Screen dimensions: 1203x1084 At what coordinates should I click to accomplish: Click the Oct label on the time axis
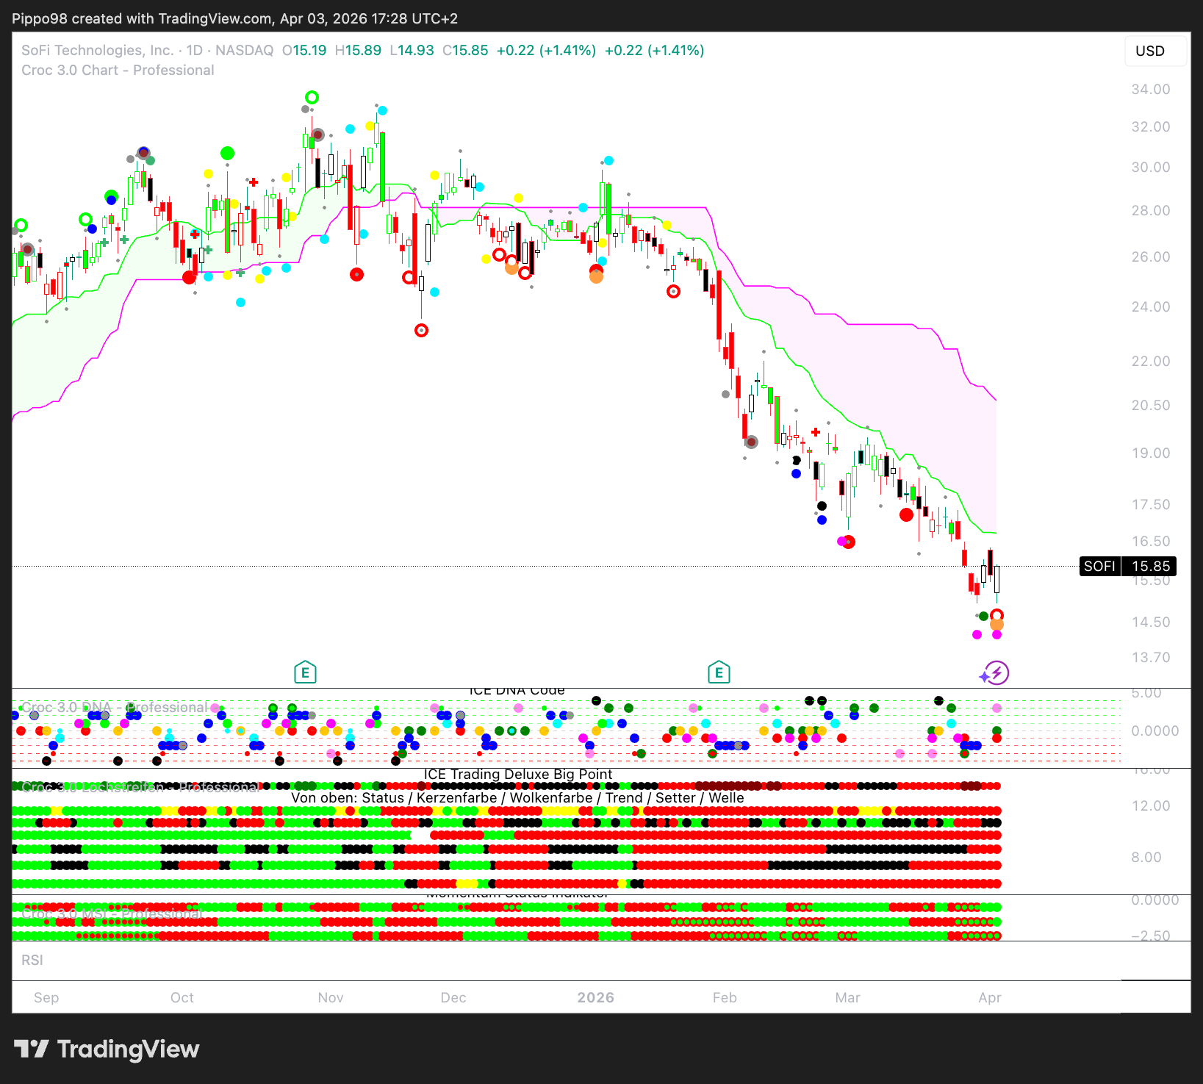[x=182, y=997]
